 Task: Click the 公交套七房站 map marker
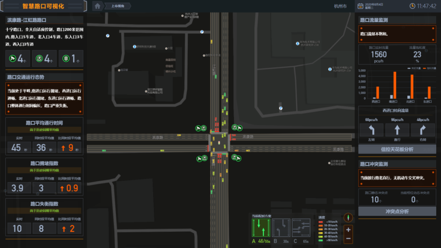click(x=329, y=163)
